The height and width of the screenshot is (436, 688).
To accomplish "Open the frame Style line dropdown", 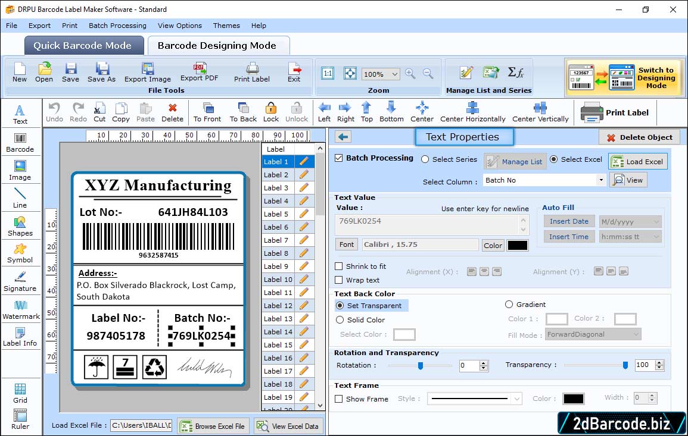I will point(516,399).
